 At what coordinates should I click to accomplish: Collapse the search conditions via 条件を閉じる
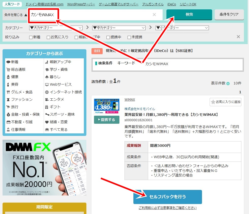coord(16,15)
